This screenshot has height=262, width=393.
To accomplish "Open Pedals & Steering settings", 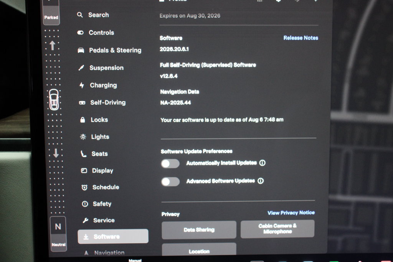I will click(x=115, y=50).
